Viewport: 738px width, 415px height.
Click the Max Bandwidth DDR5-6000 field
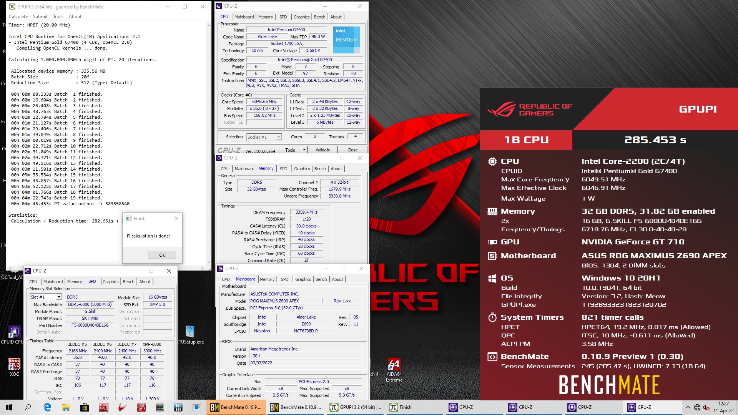click(90, 304)
